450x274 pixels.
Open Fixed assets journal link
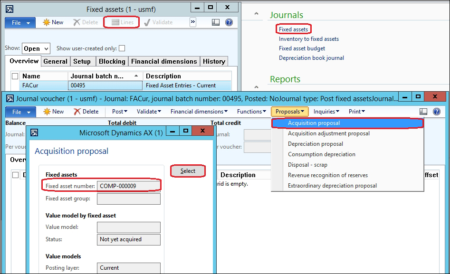[x=293, y=29]
